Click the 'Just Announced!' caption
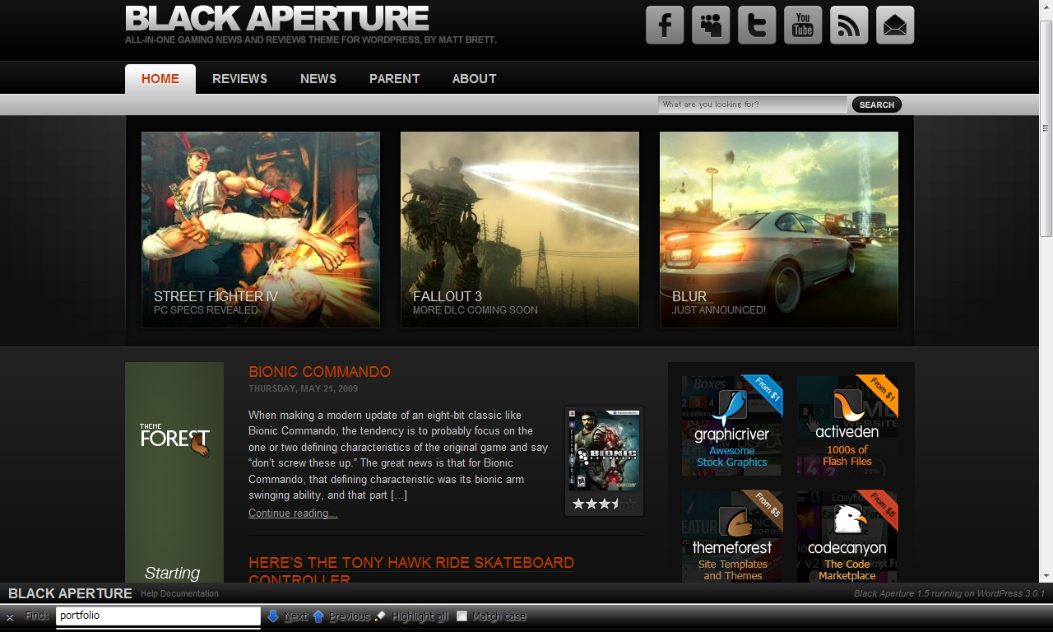Screen dimensions: 1053x632 click(719, 310)
